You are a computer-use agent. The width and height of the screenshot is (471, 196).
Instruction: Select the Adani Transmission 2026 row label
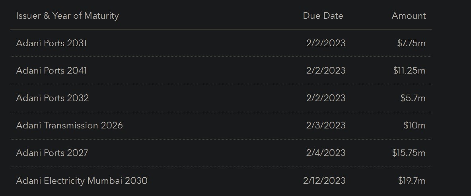click(69, 125)
